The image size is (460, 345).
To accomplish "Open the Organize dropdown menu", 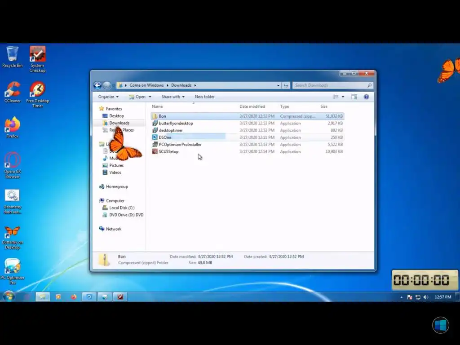I will [108, 97].
